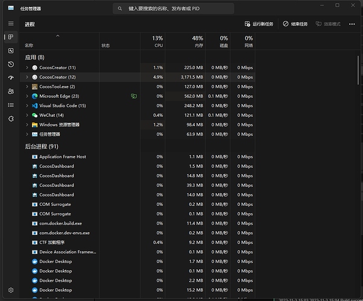The image size is (363, 301).
Task: Collapse the column sort chevron above 名称
Action: pos(58,36)
